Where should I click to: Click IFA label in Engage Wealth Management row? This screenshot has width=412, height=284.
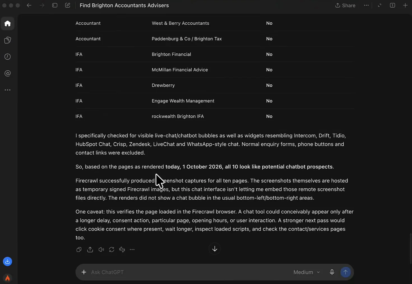(x=79, y=101)
